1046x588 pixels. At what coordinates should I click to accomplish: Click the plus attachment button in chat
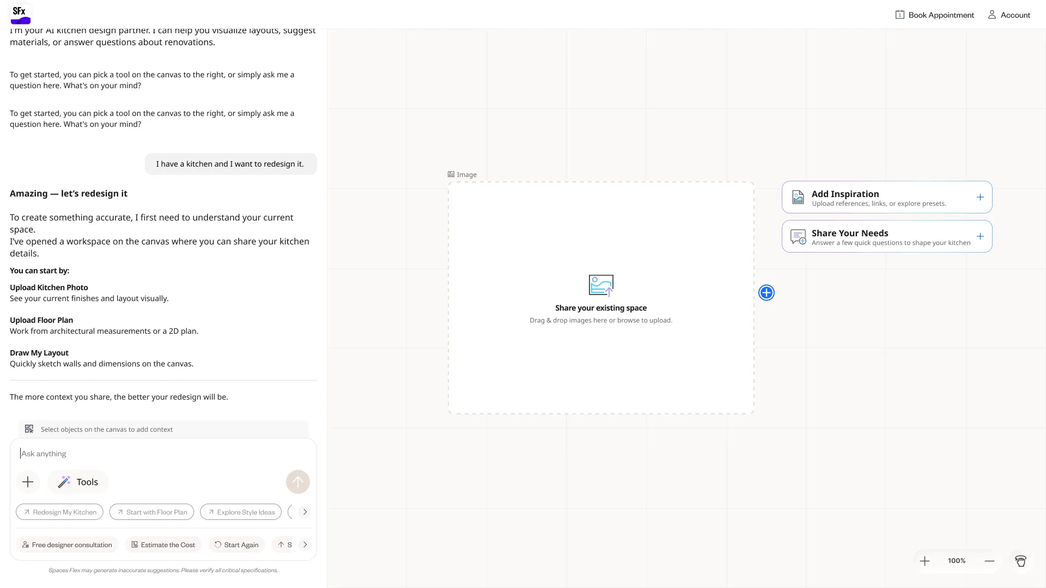click(28, 482)
